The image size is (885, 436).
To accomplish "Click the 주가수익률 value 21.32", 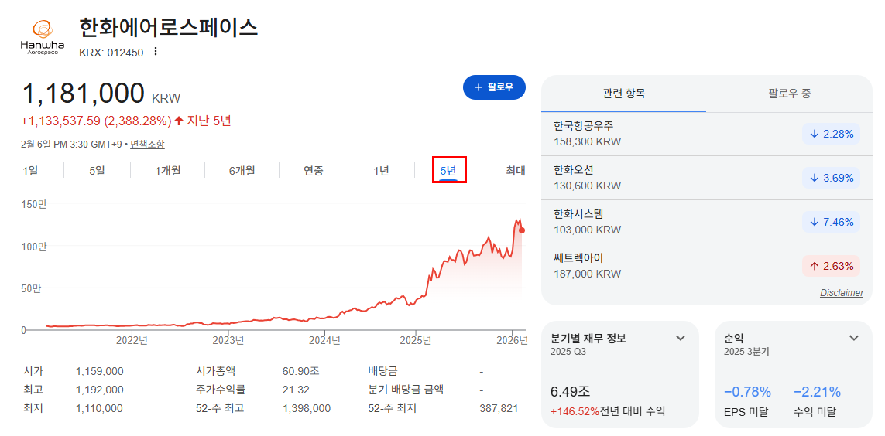I will (296, 390).
